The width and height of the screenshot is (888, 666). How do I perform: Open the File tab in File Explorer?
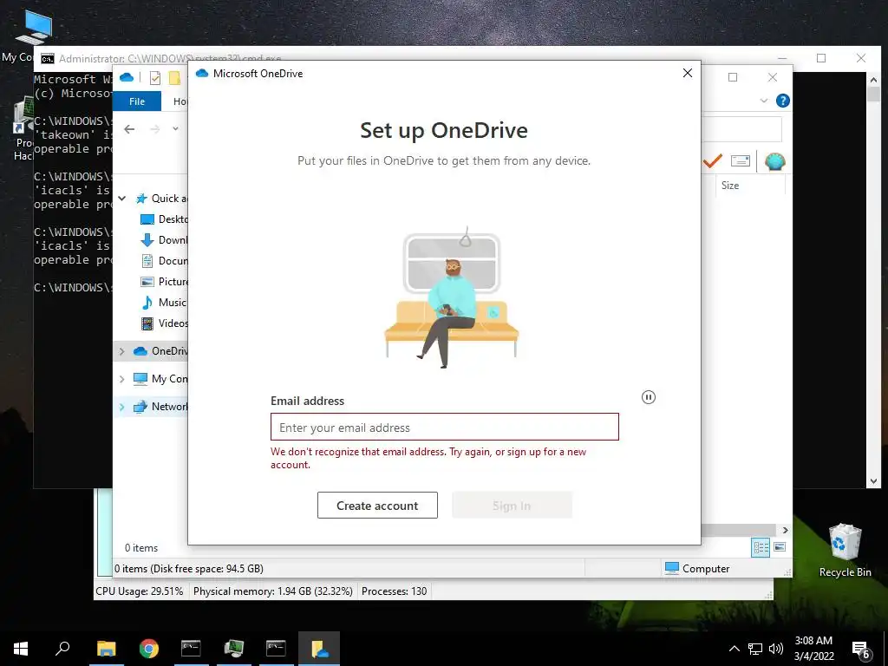point(137,101)
